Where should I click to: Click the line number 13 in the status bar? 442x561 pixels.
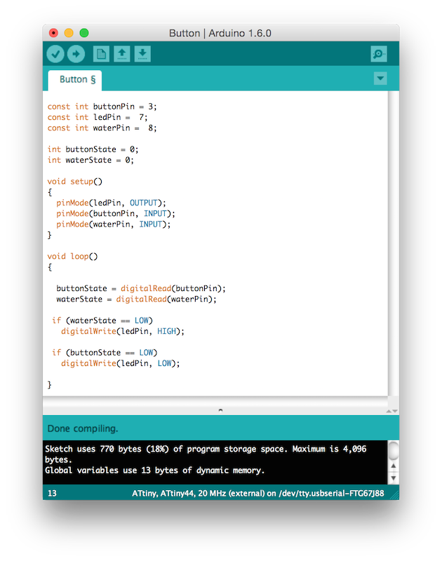tap(52, 494)
